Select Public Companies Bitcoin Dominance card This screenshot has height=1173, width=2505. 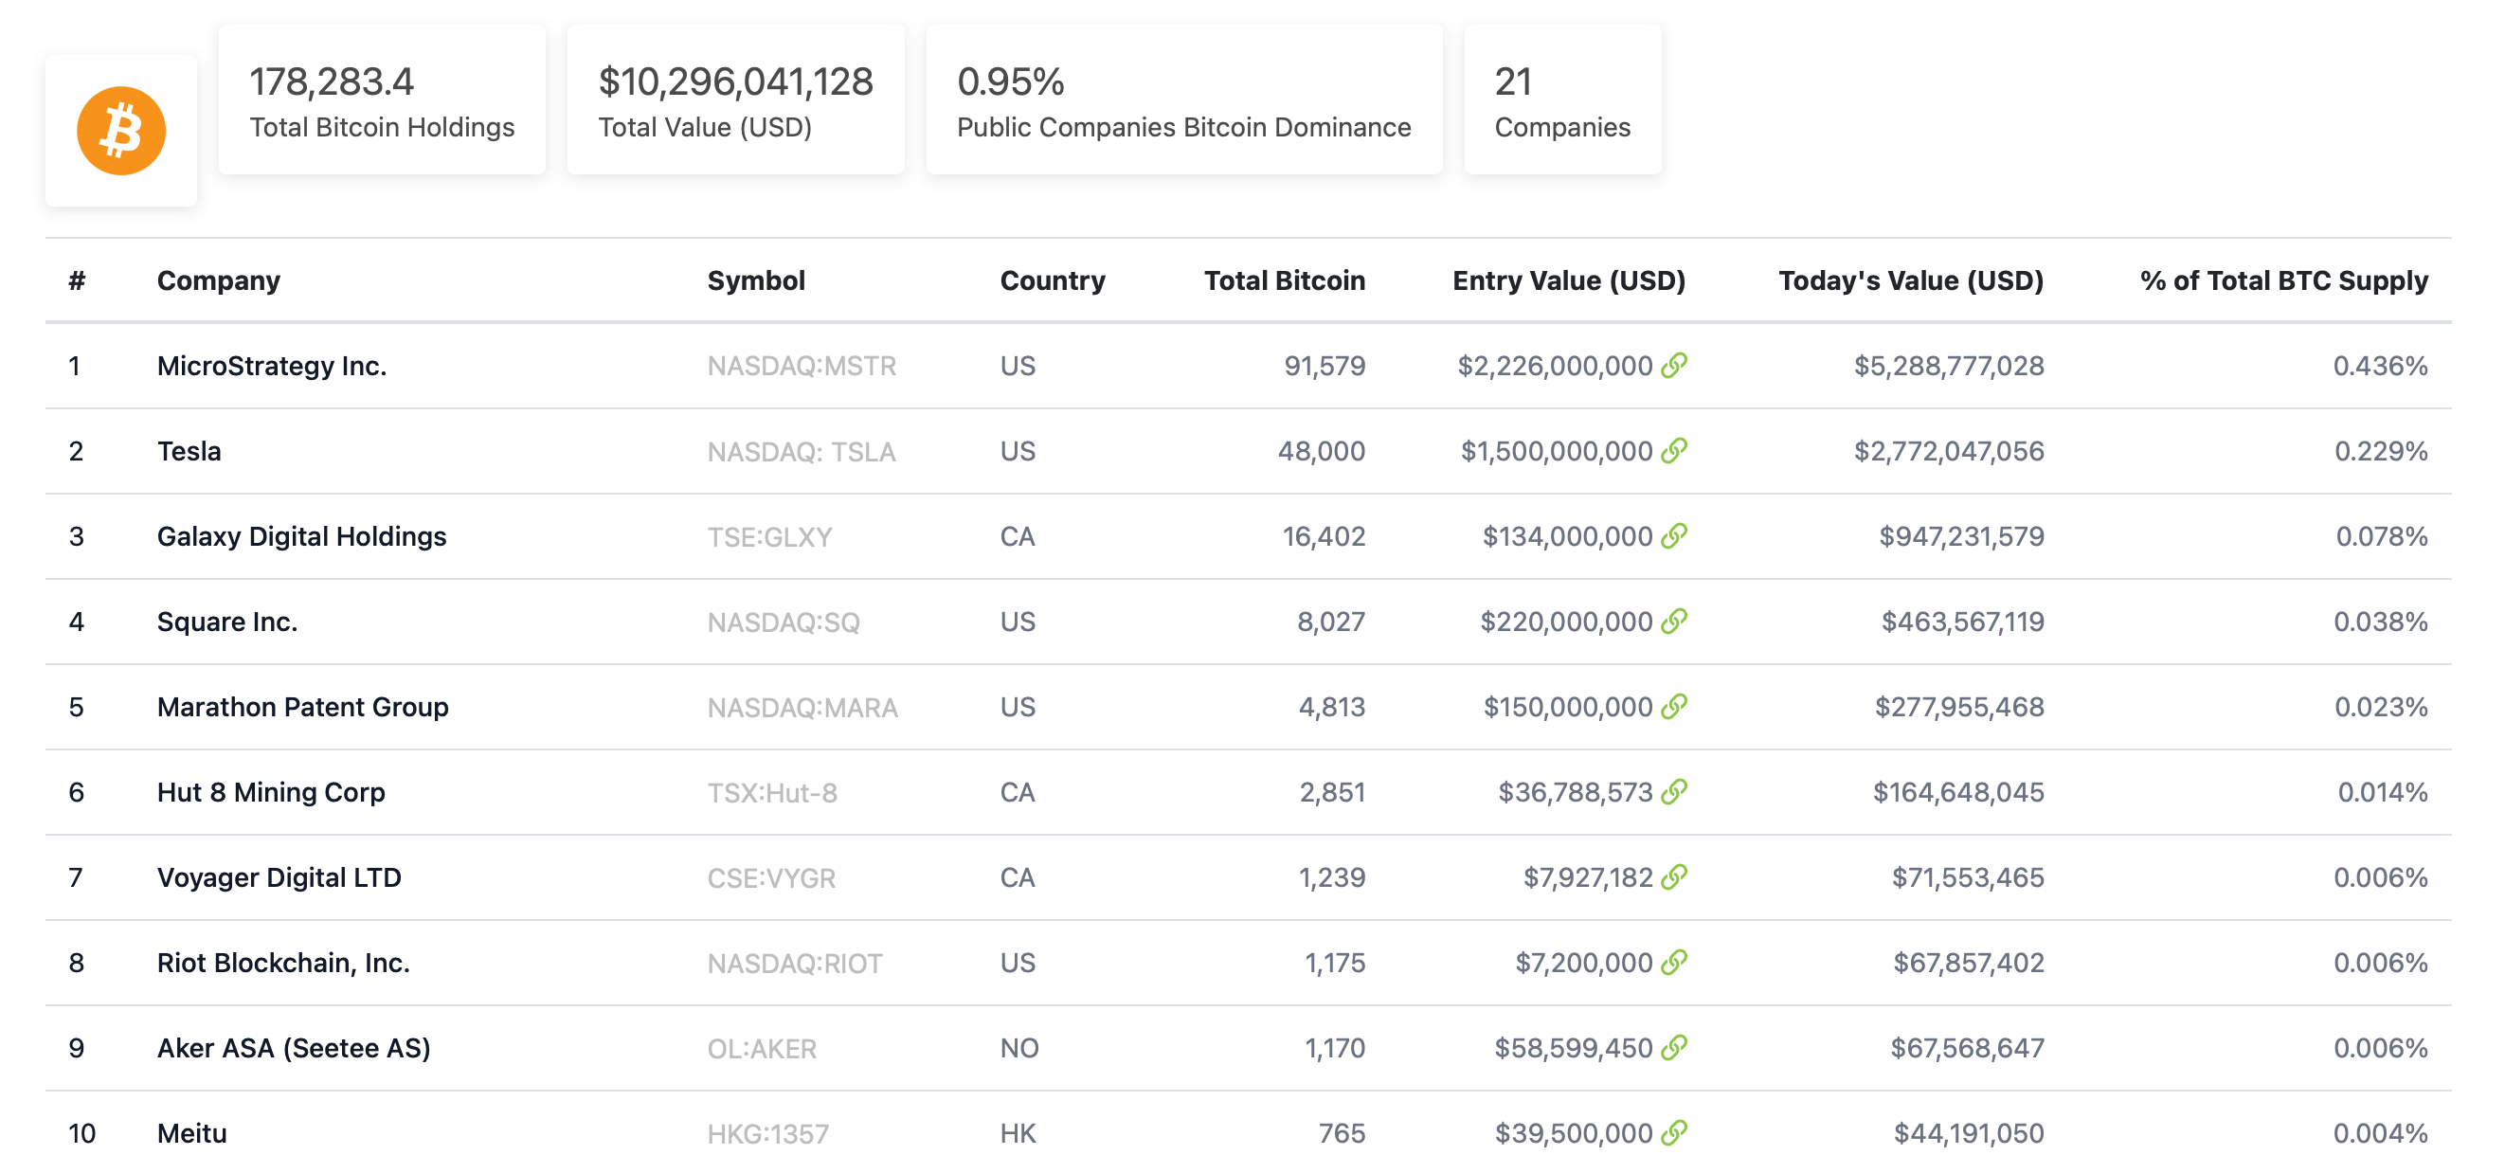tap(1184, 100)
